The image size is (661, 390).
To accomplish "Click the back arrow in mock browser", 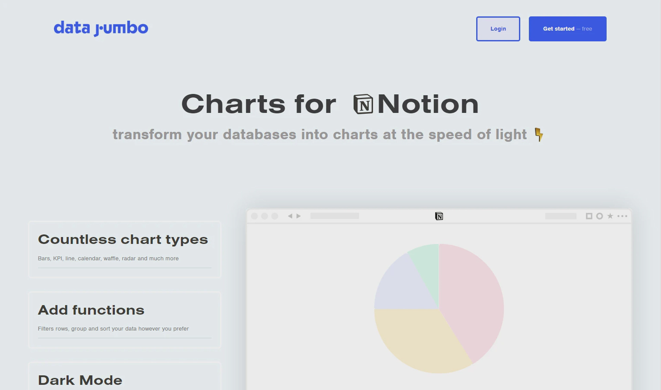I will coord(290,216).
